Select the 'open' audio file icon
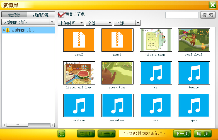Viewport: 218px width, 140px height. click(x=194, y=105)
